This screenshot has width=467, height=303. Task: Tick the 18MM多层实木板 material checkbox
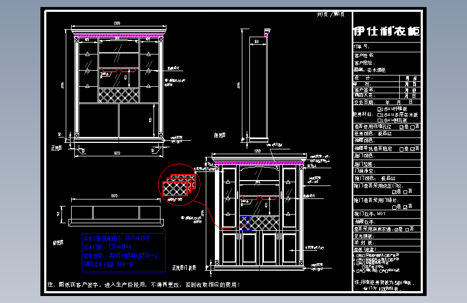(x=379, y=115)
